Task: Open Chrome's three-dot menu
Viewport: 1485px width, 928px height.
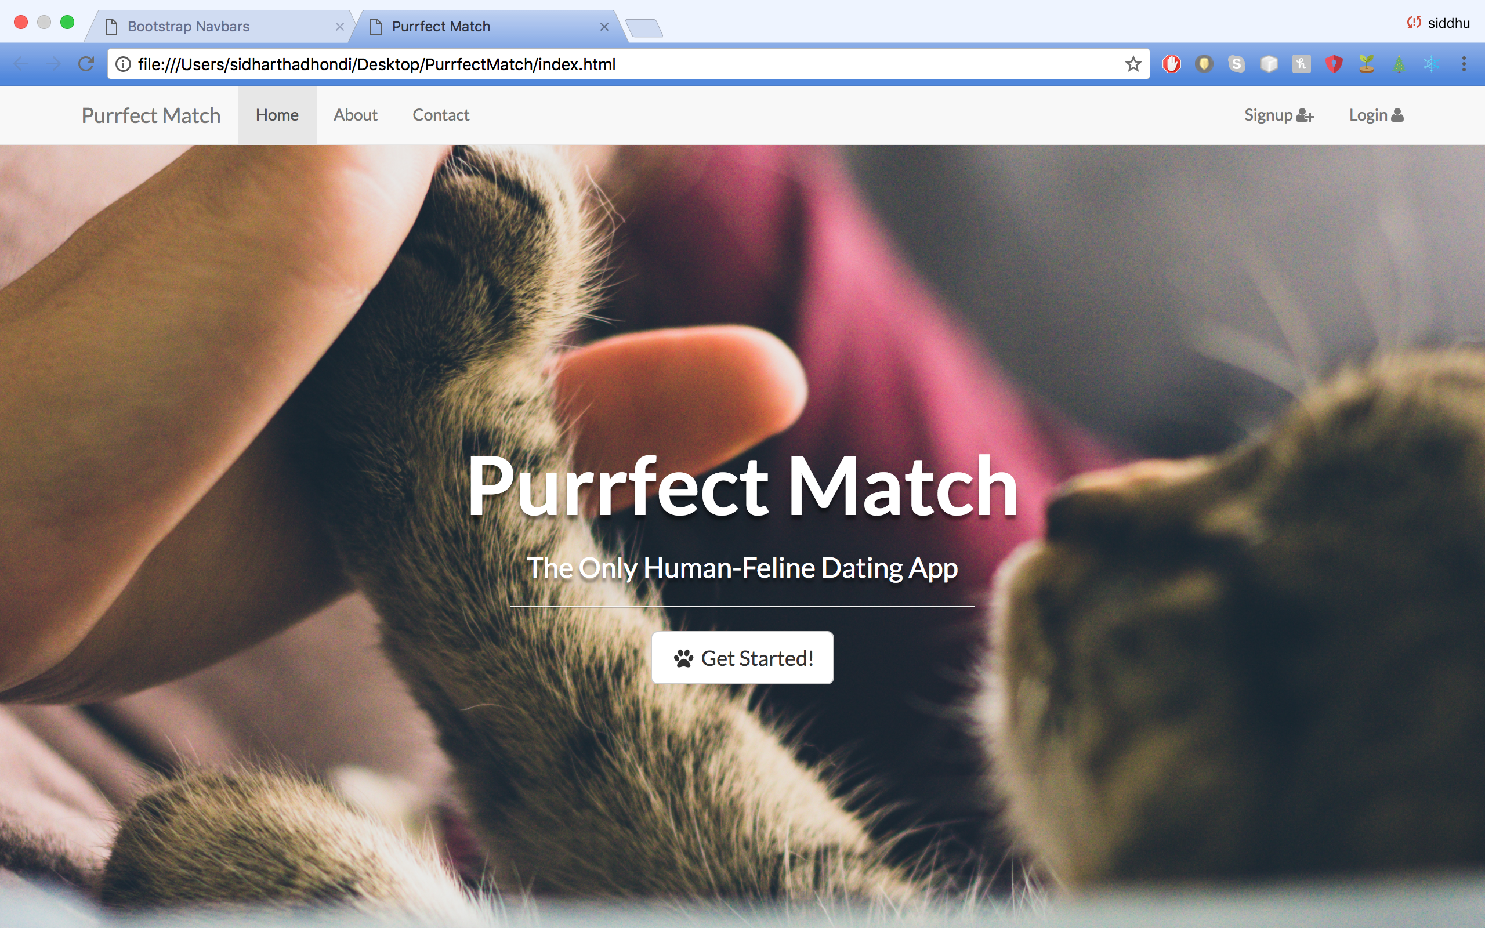Action: pyautogui.click(x=1464, y=64)
